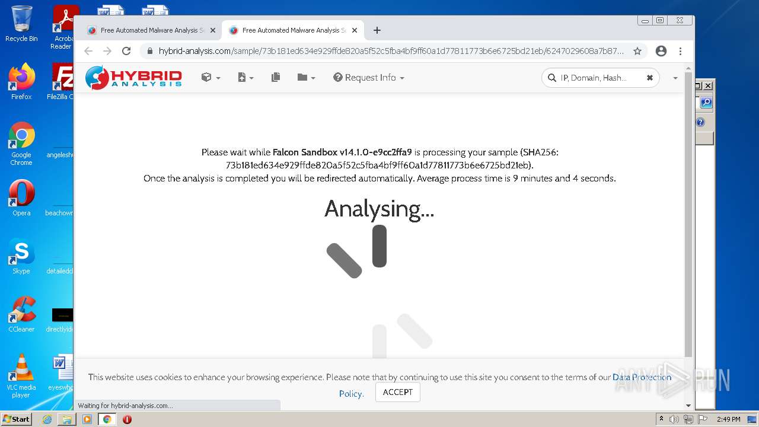Bookmark this page with the star
The image size is (759, 427).
(x=637, y=51)
